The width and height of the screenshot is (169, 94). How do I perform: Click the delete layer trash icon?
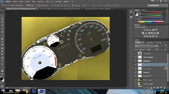[165, 88]
